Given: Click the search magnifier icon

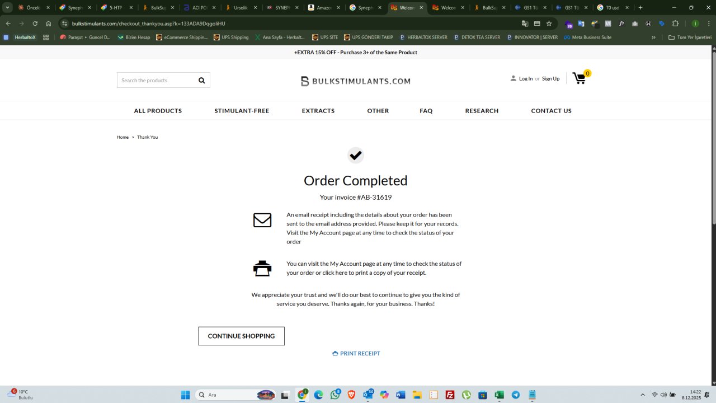Looking at the screenshot, I should [201, 80].
